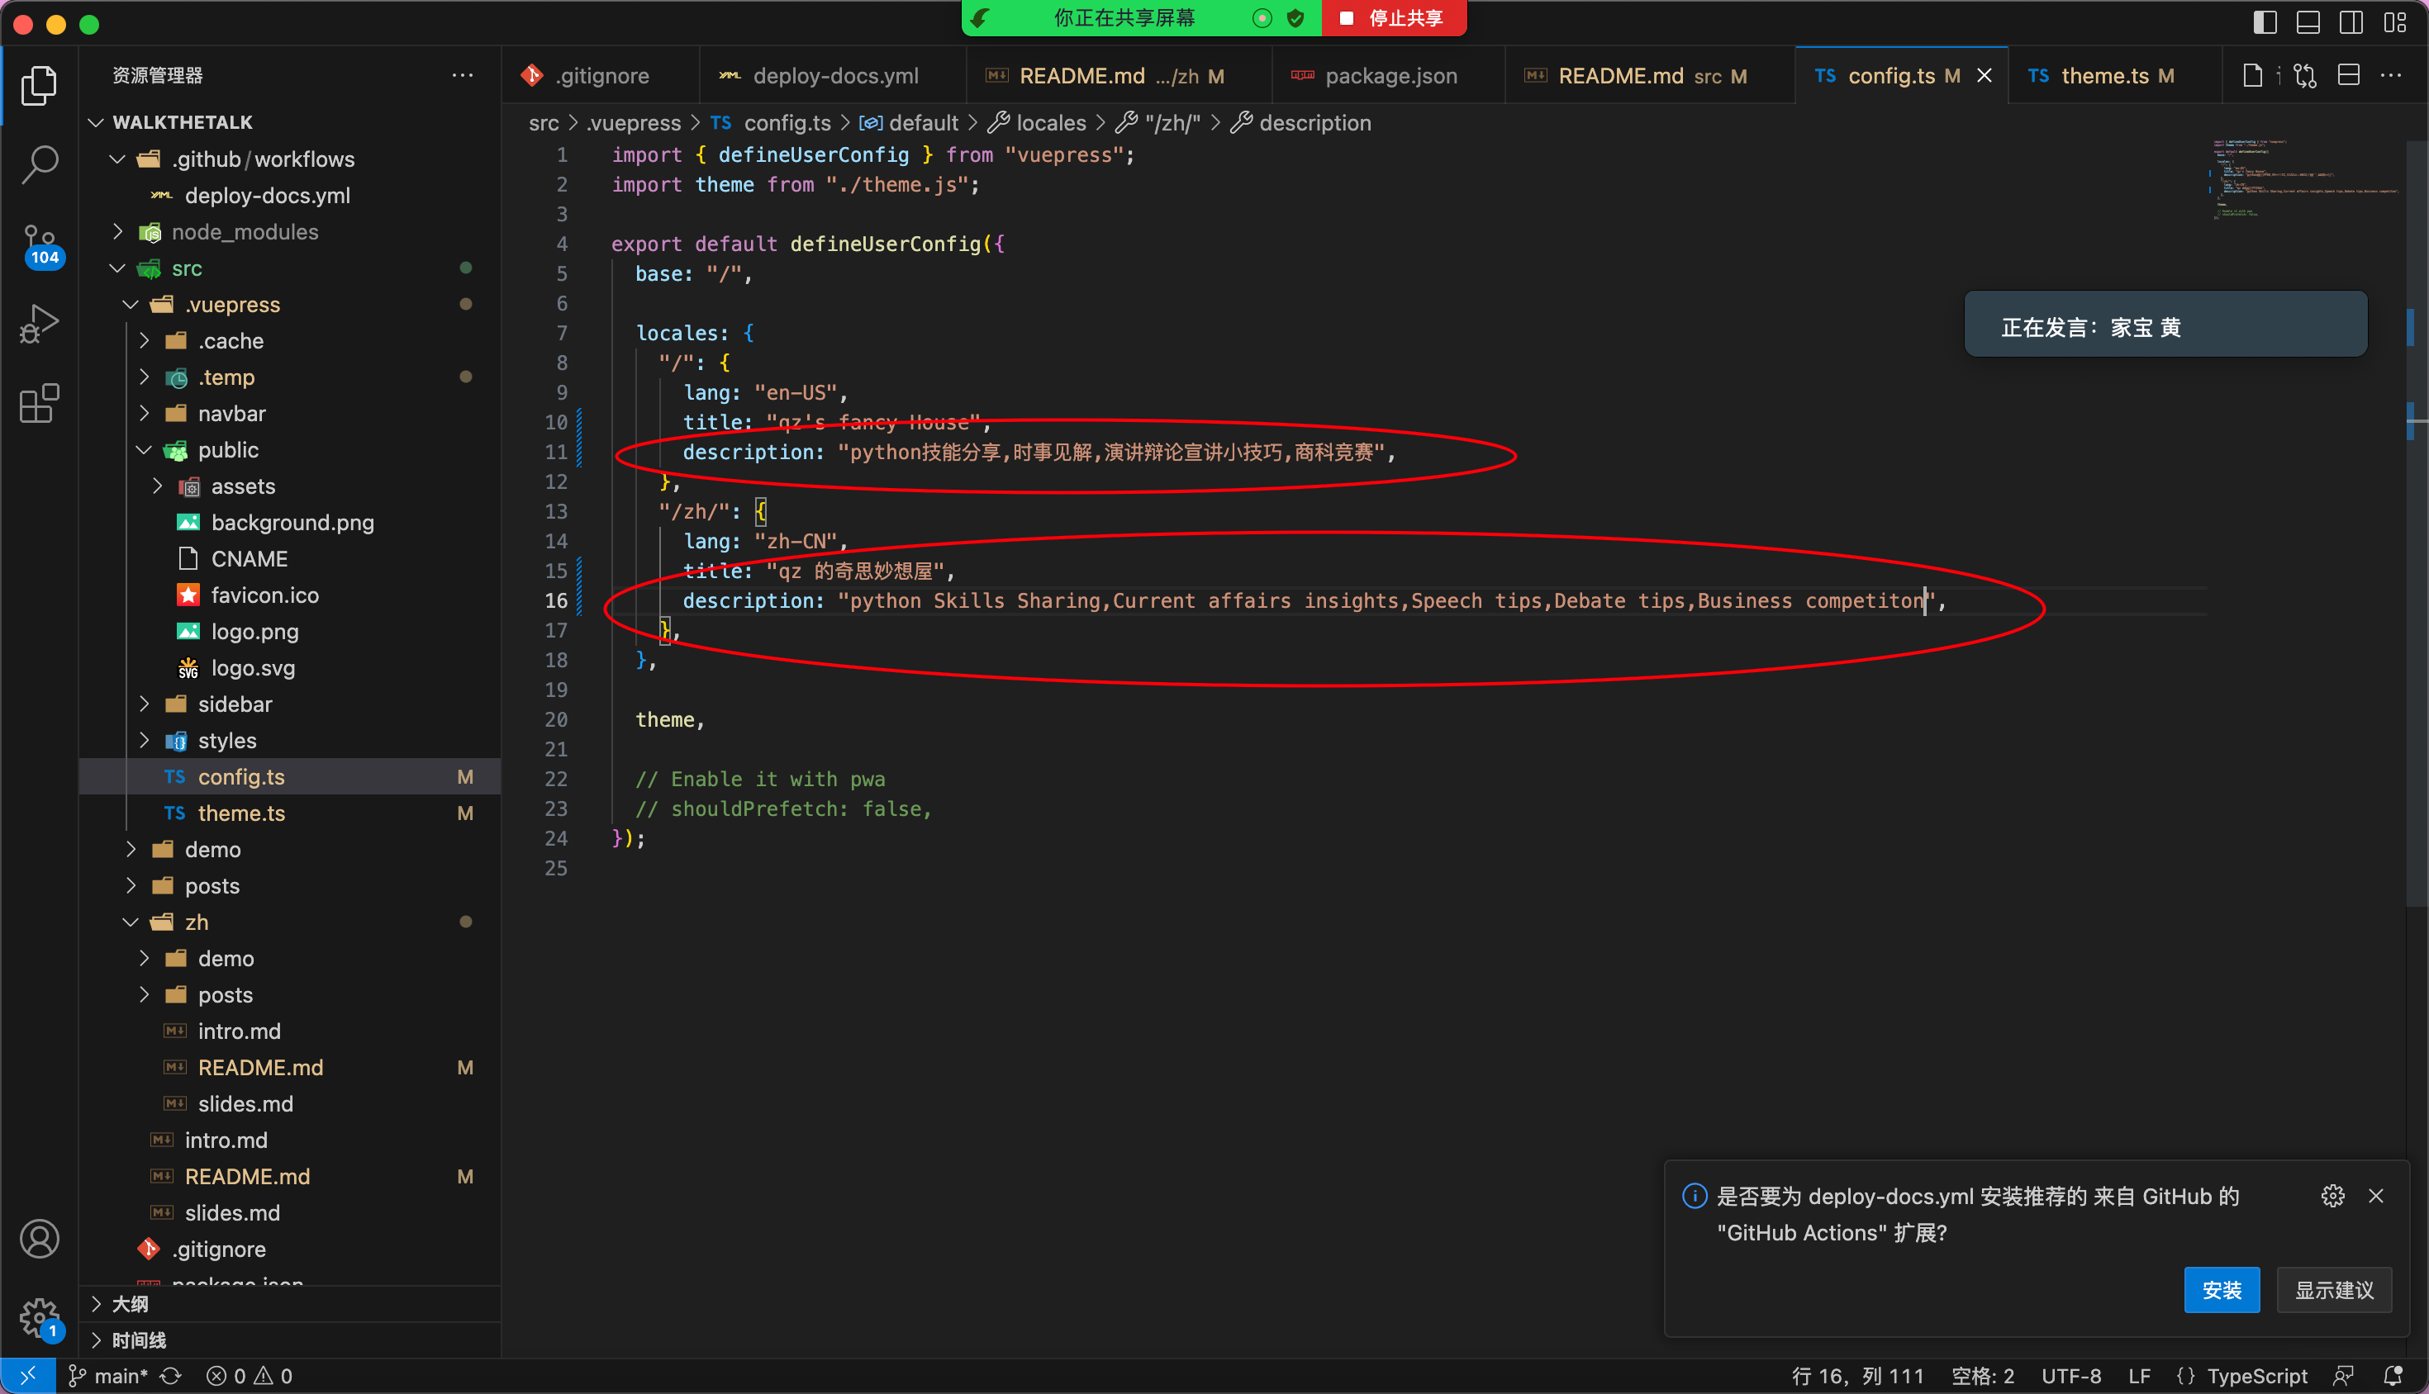Click the UTF-8 encoding in status bar

(2070, 1376)
